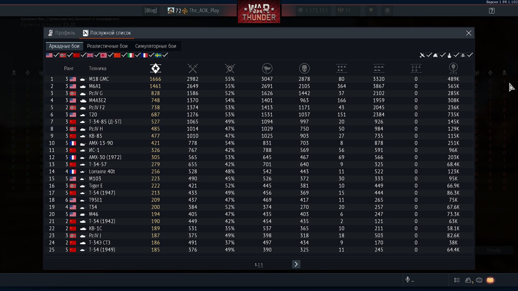Select the AMX-30 (1972) row
This screenshot has height=291, width=518.
(259, 157)
